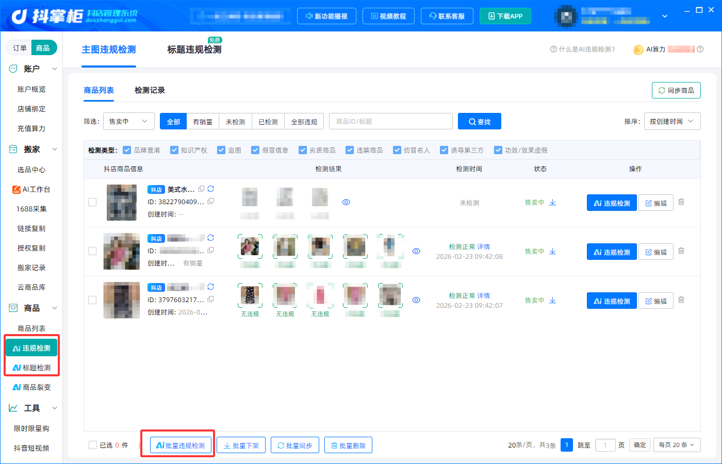Select the 全部违规 filter tab
This screenshot has height=464, width=722.
tap(304, 121)
